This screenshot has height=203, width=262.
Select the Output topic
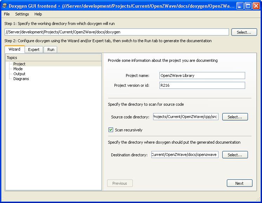point(19,74)
